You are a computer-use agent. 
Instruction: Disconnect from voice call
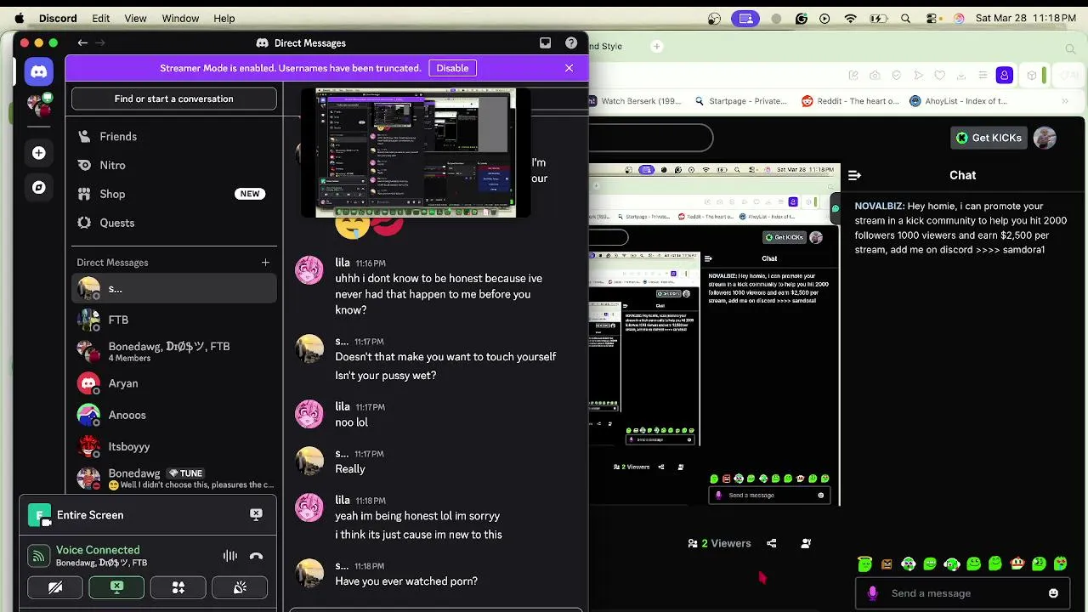click(256, 556)
